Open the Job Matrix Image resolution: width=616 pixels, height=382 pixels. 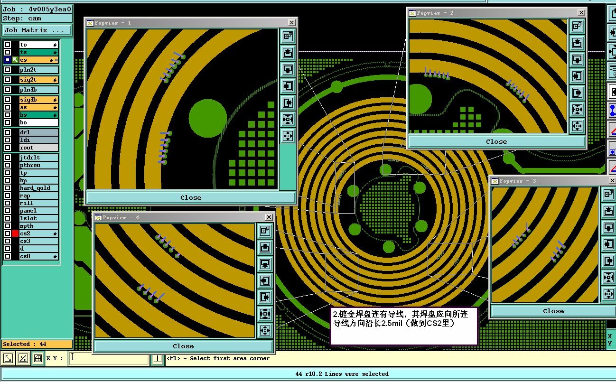point(37,30)
